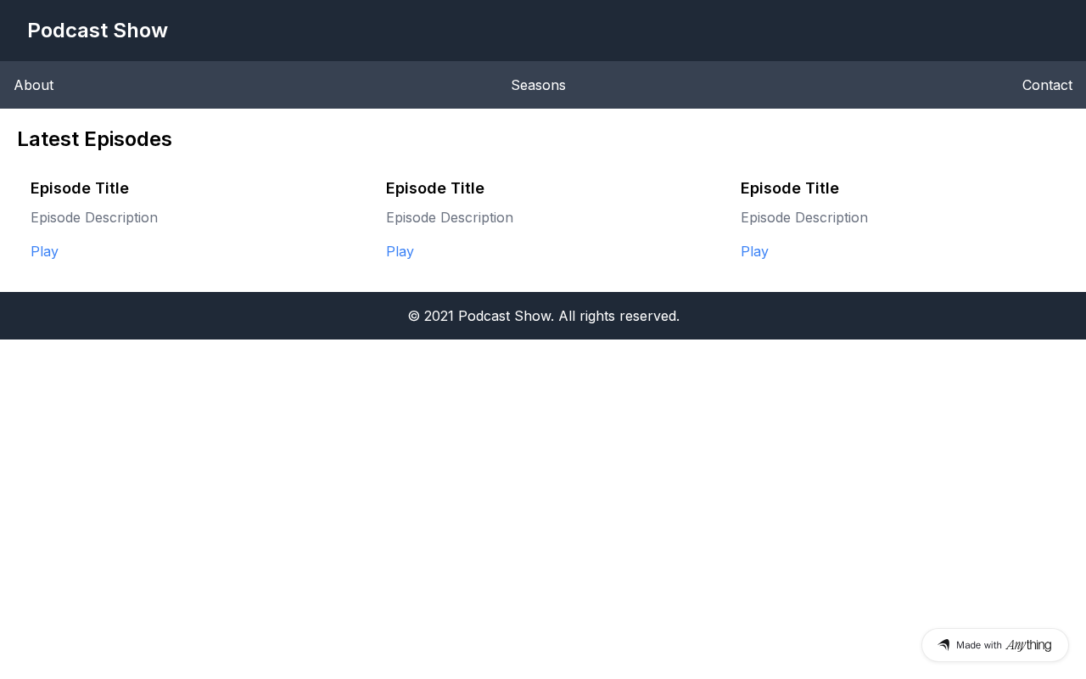
Task: Click the 'Made with' badge text
Action: click(x=979, y=645)
